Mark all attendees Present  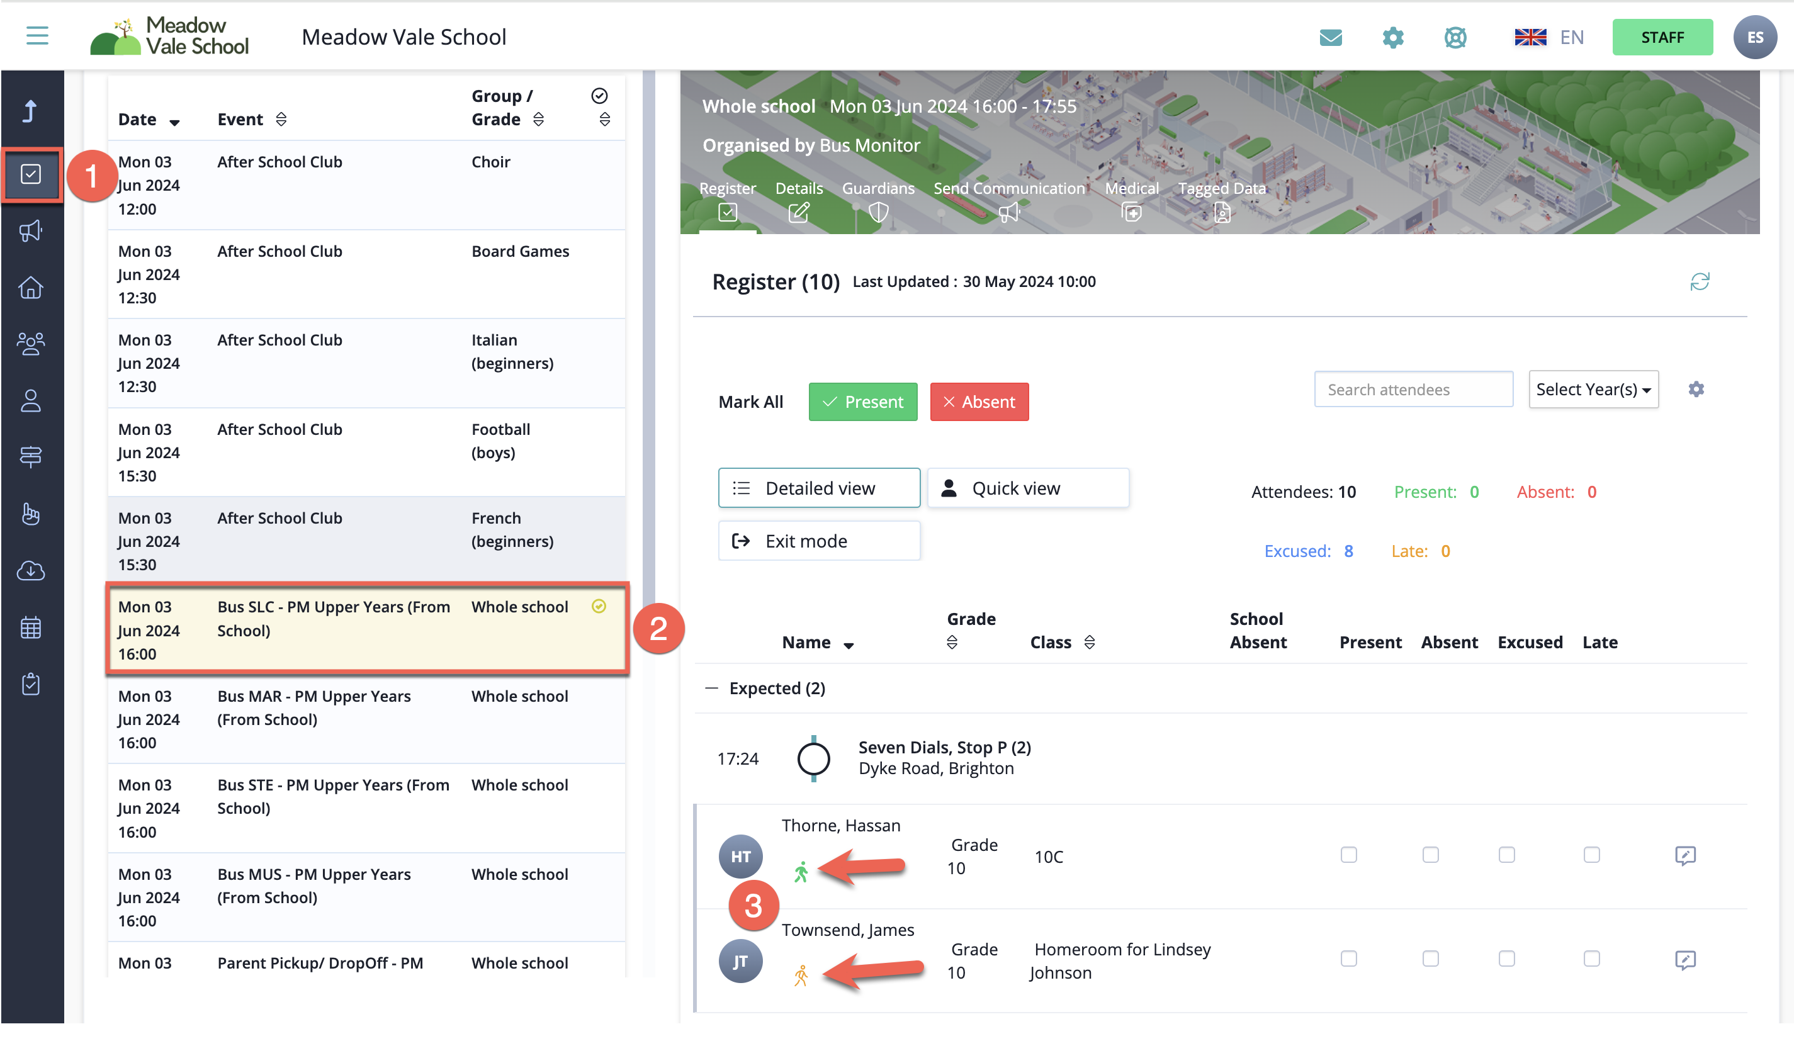coord(863,402)
